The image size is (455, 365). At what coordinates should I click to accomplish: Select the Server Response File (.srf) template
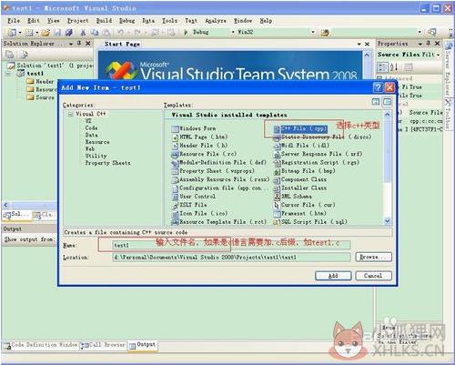(x=318, y=154)
